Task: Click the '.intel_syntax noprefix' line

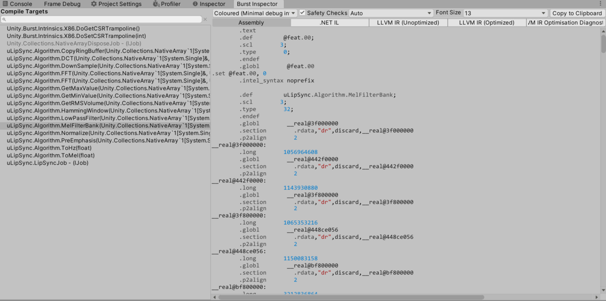Action: (x=278, y=80)
